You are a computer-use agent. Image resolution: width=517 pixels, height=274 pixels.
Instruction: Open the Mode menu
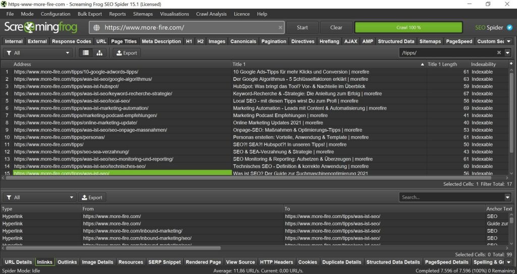click(27, 14)
